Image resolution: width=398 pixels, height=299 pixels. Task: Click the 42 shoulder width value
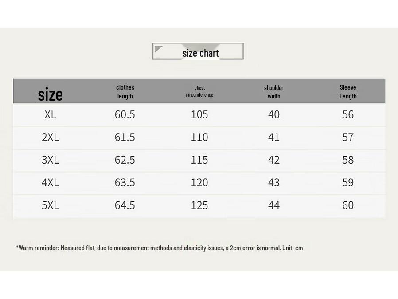274,160
